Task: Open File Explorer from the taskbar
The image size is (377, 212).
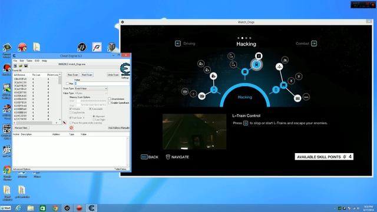Action: (x=31, y=208)
